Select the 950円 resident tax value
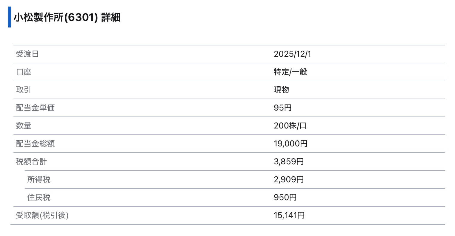 point(285,197)
